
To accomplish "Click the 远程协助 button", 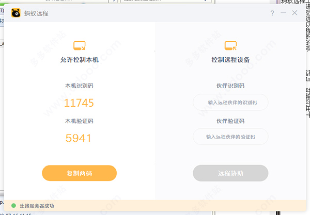I will (x=230, y=173).
